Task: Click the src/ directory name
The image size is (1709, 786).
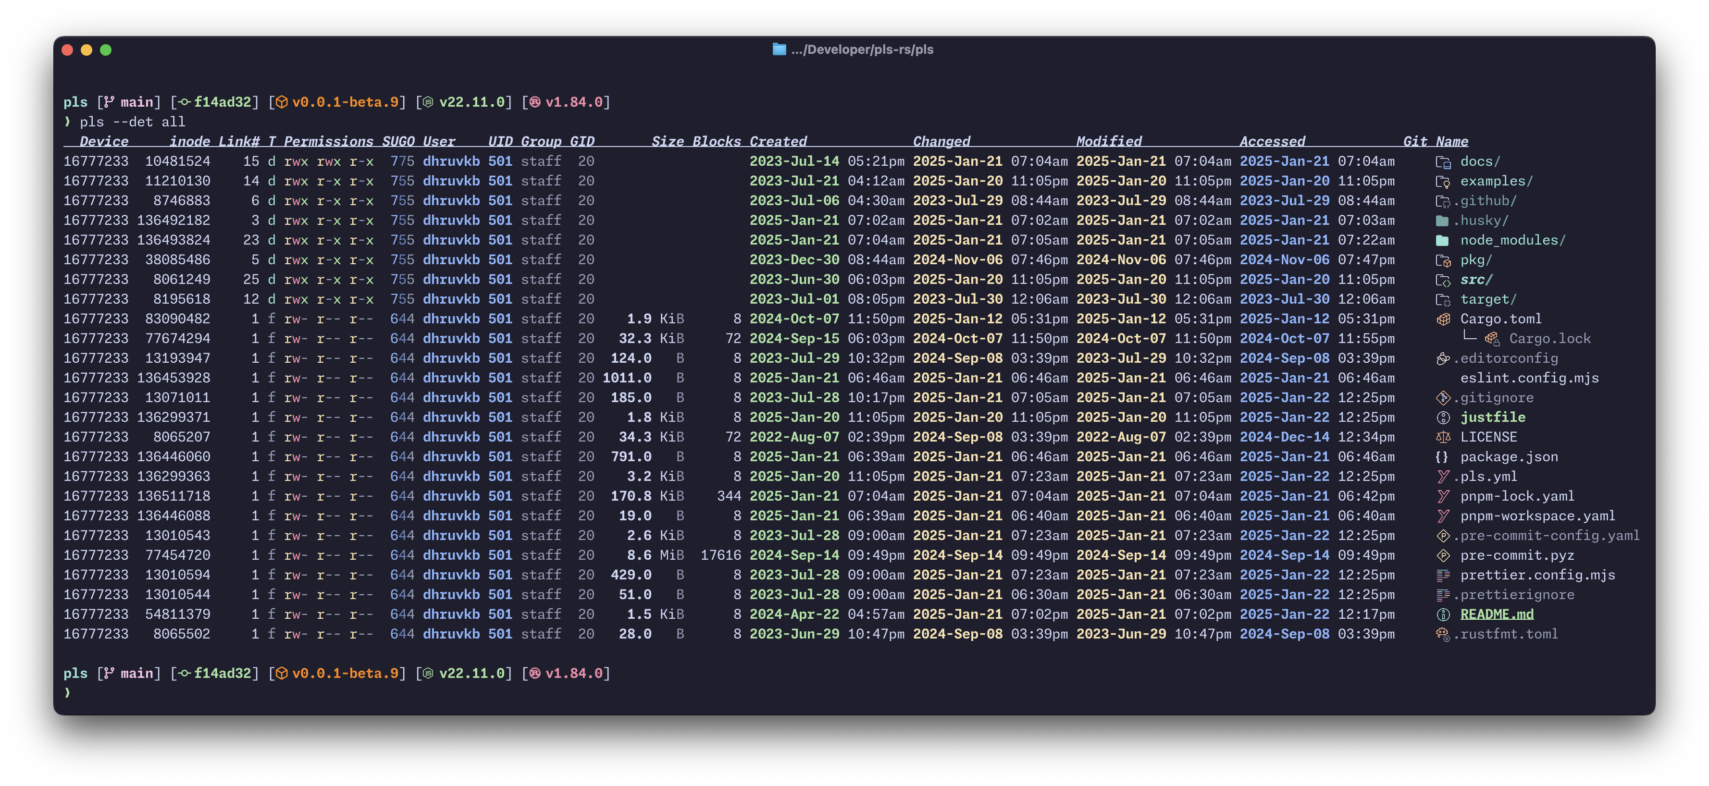Action: (x=1475, y=280)
